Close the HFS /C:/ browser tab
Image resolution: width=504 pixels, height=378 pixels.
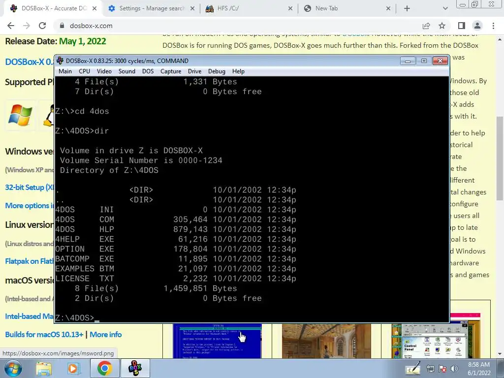point(290,8)
